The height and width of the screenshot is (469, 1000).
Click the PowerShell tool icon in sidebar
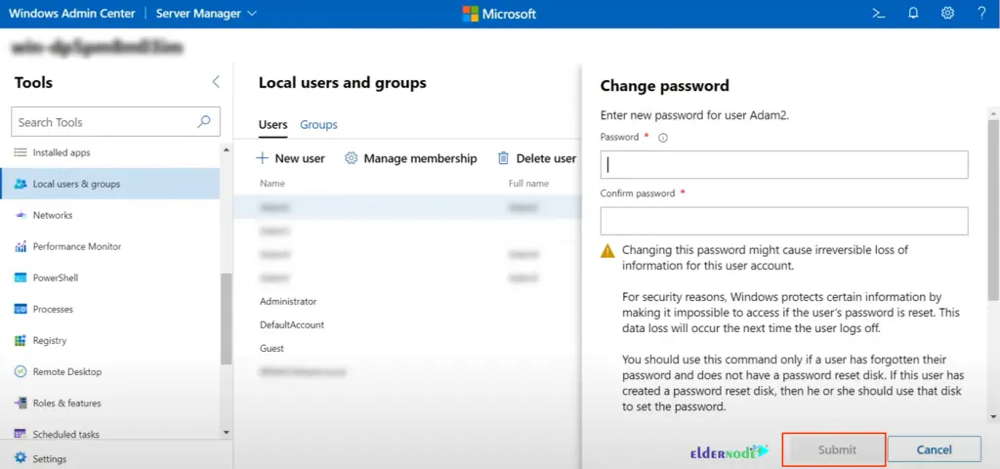21,277
